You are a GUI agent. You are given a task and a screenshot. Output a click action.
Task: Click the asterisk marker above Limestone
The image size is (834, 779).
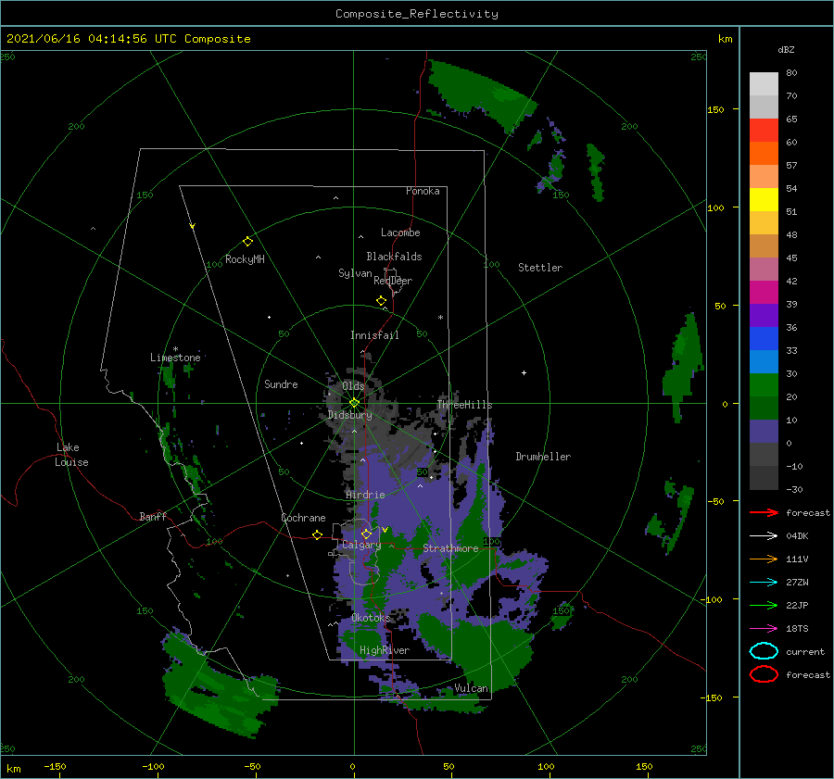[175, 349]
